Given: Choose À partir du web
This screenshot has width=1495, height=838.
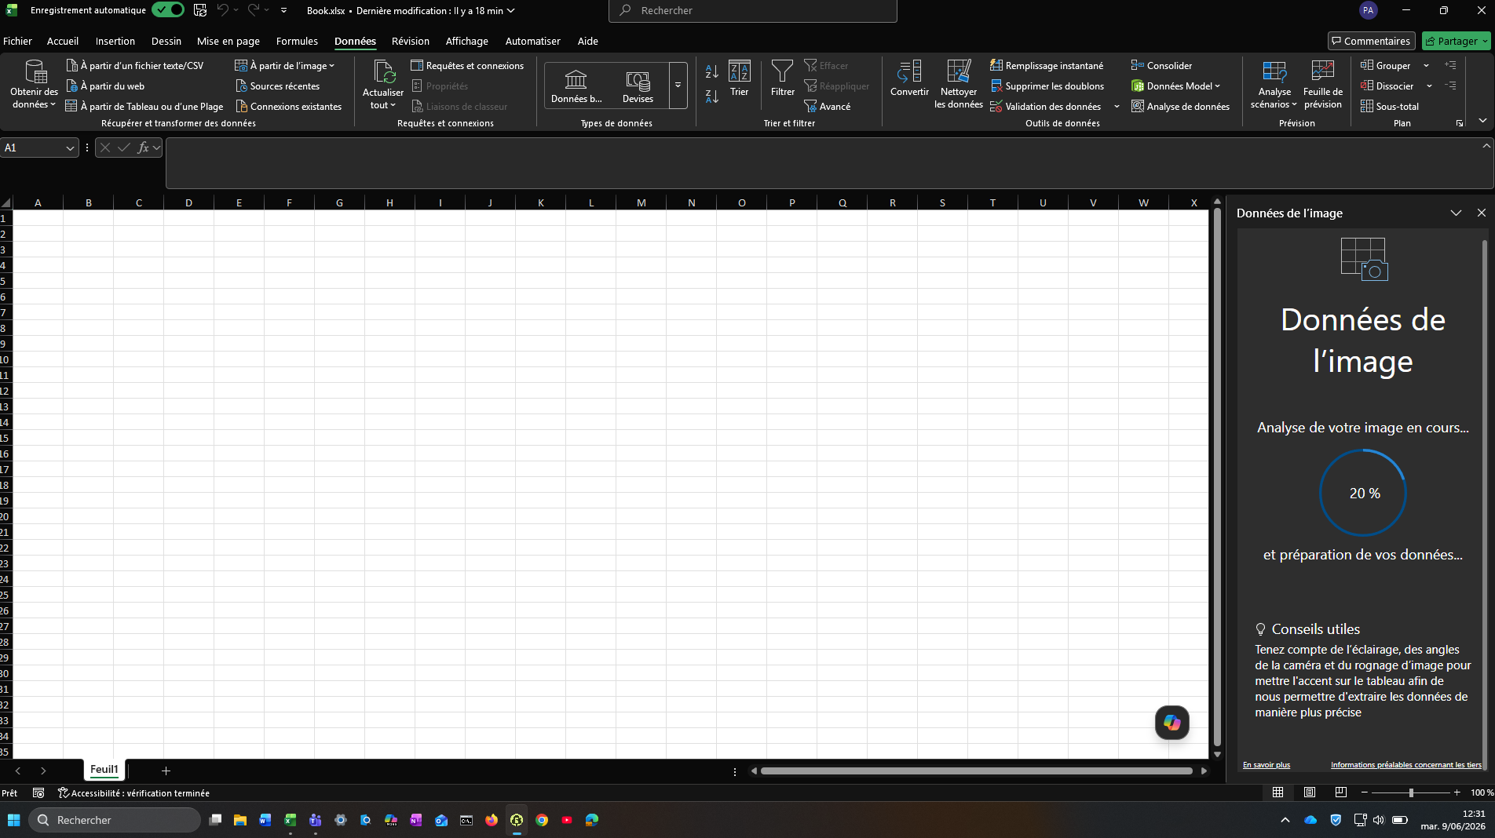Looking at the screenshot, I should point(105,86).
